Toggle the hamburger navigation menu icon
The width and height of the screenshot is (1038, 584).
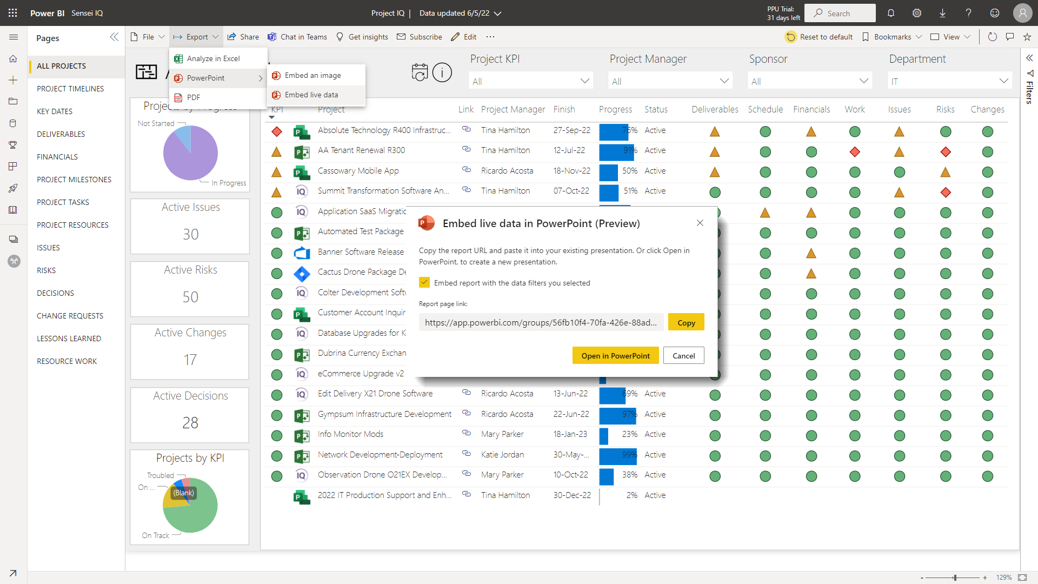point(14,37)
